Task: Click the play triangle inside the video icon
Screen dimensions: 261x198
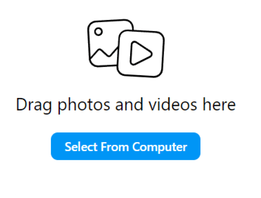Action: click(141, 53)
